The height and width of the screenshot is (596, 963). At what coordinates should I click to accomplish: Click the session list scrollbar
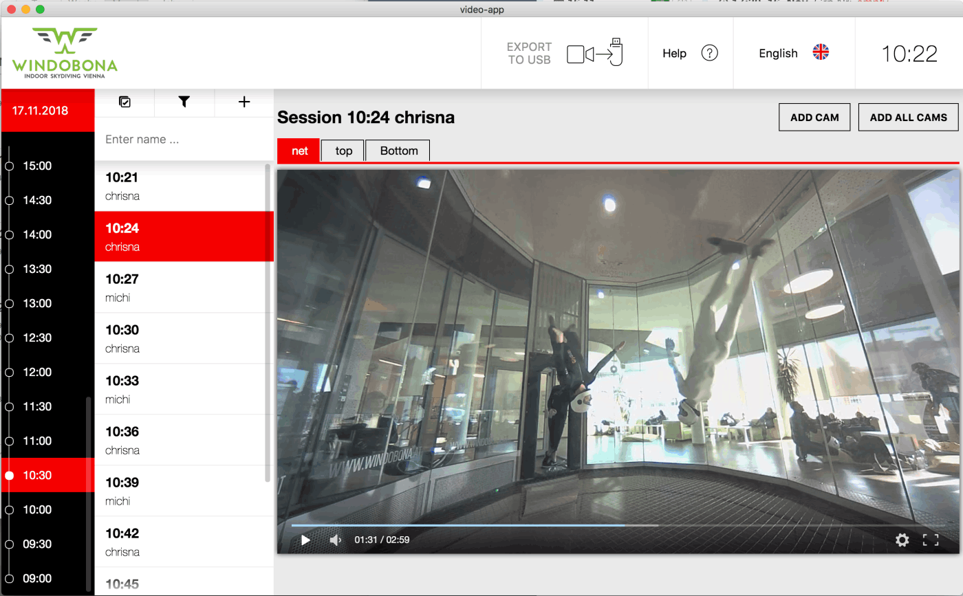tap(268, 322)
